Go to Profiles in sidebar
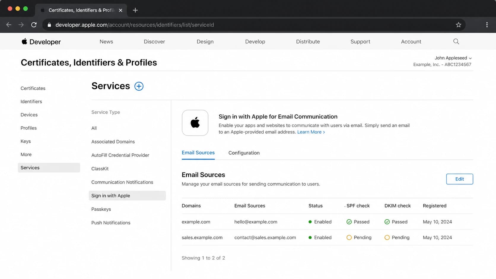The image size is (496, 279). (28, 128)
